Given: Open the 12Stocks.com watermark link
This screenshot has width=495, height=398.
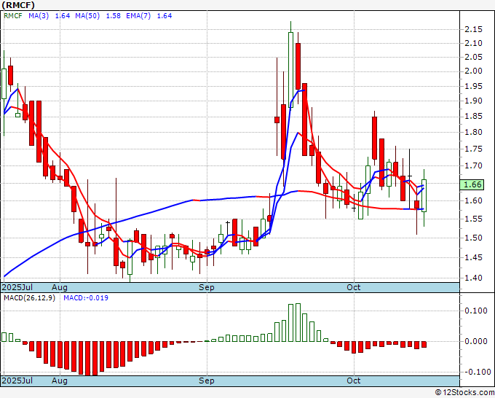Looking at the screenshot, I should tap(464, 392).
